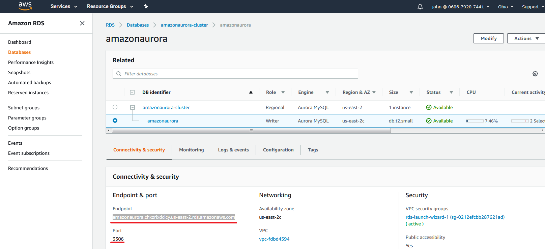Viewport: 545px width, 249px height.
Task: Select the amazonaurora writer radio button
Action: point(115,120)
